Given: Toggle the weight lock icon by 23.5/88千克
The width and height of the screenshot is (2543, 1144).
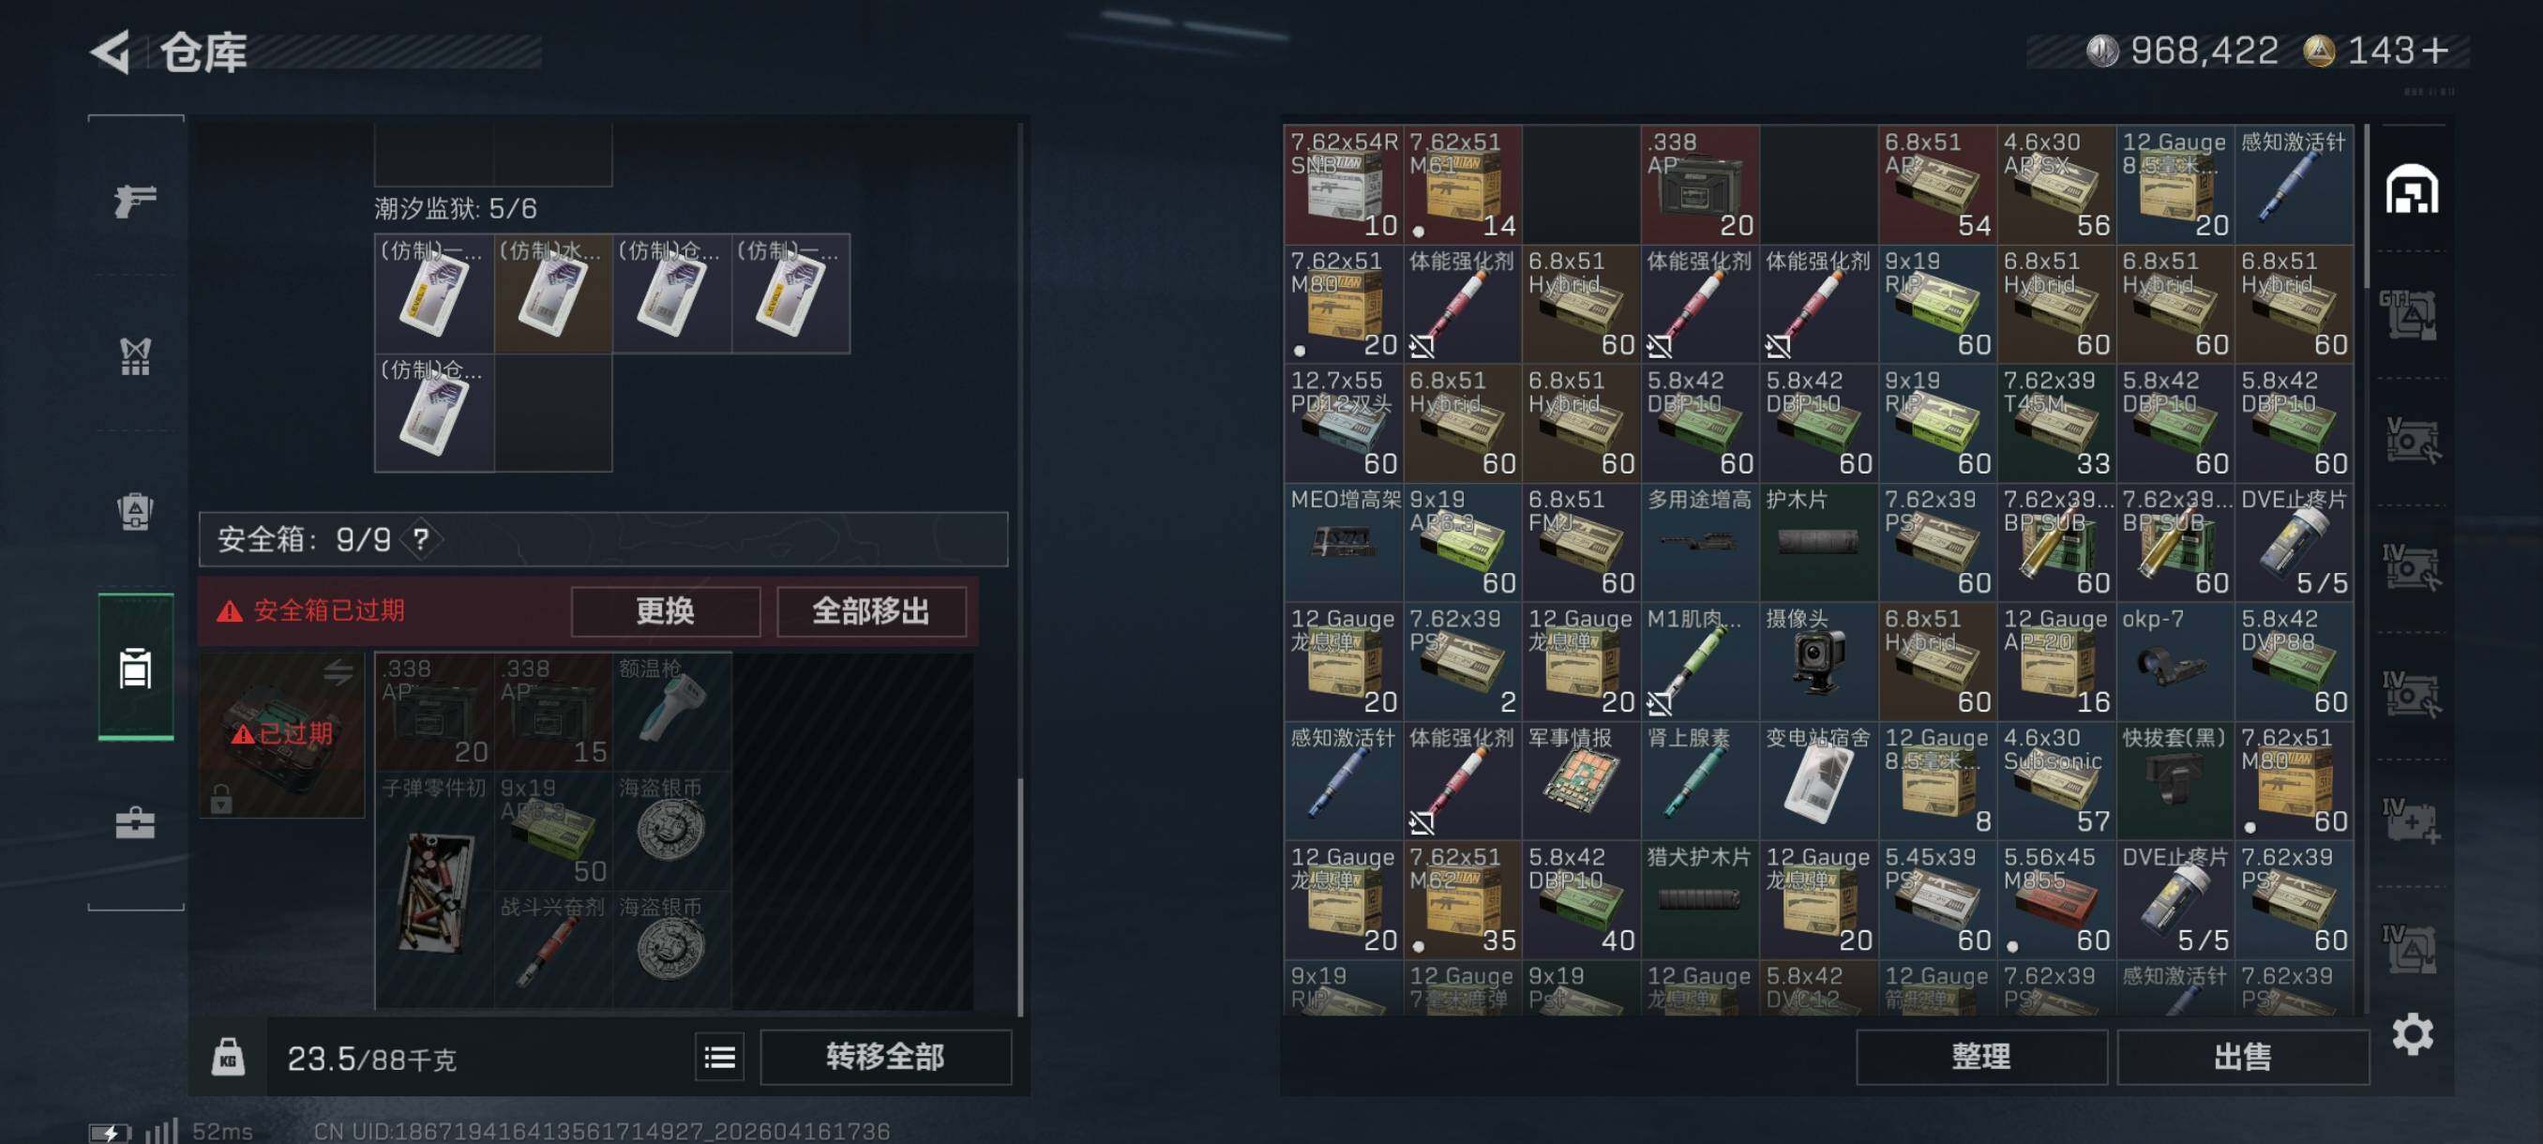Looking at the screenshot, I should click(228, 1057).
